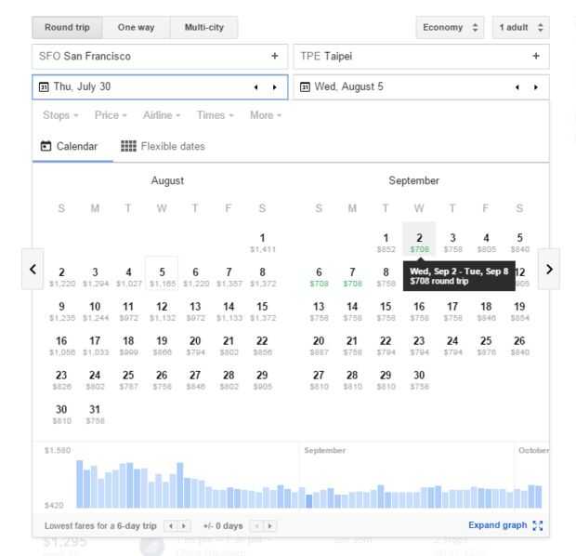Click the plus icon beside Taipei destination
The image size is (576, 556).
point(536,56)
